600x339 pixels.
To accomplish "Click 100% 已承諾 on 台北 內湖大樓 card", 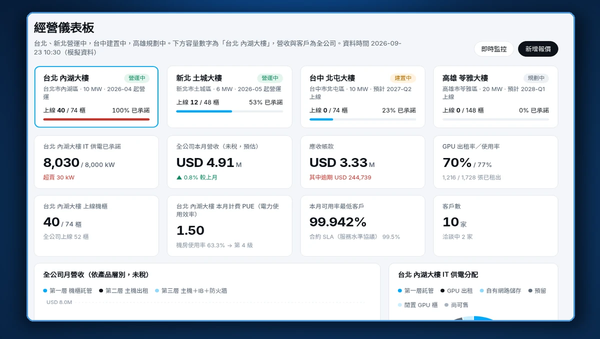I will point(130,110).
